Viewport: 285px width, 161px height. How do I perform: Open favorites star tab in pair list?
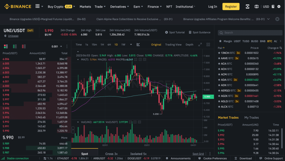[220, 41]
